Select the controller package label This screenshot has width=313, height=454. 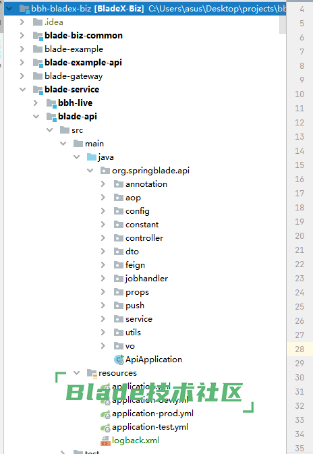[x=144, y=238]
